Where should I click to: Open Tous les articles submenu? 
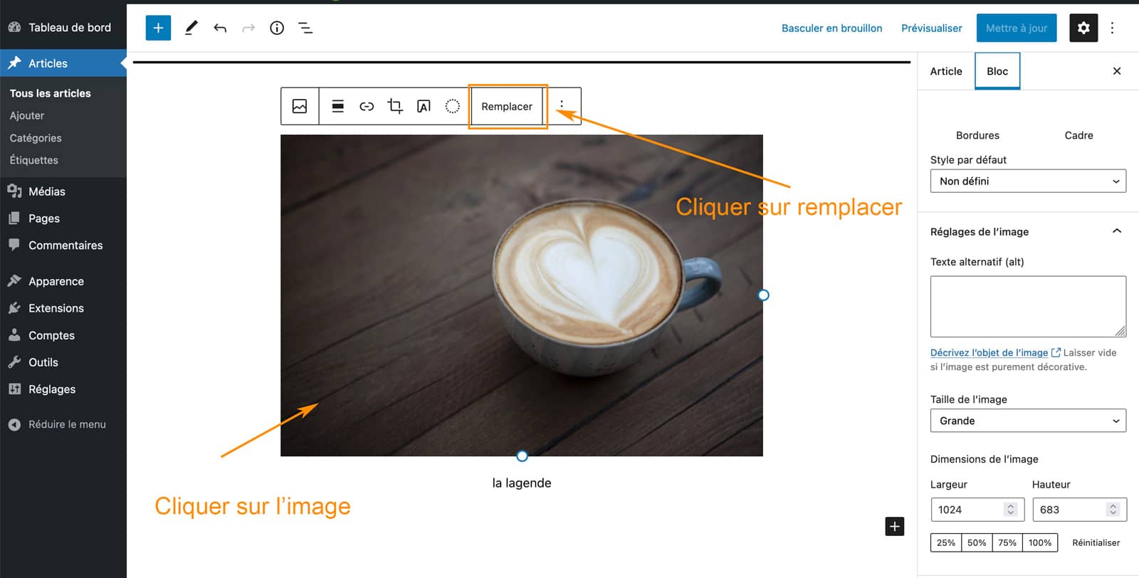coord(50,93)
